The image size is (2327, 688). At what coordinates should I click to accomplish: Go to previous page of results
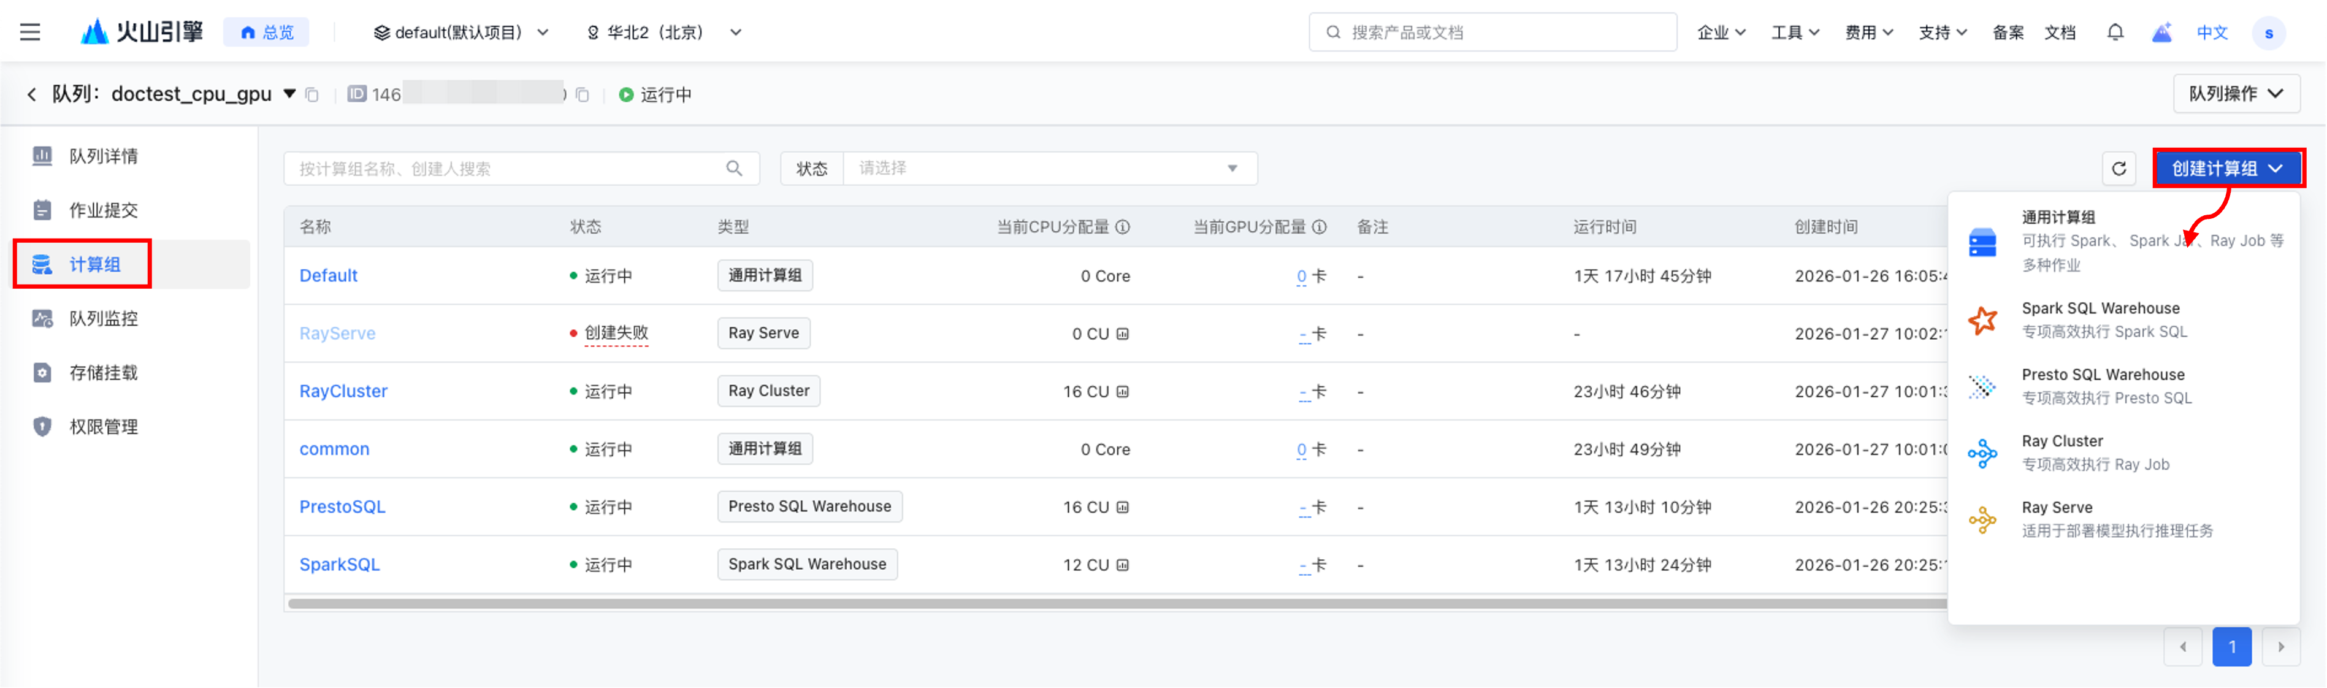[2182, 648]
